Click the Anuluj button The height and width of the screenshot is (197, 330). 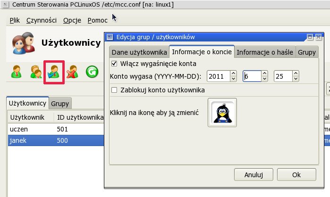(x=254, y=174)
